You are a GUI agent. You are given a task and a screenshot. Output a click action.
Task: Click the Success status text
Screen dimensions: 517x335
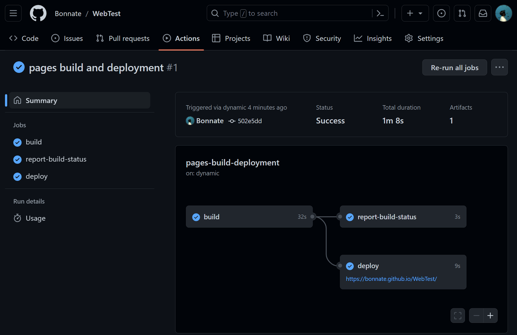coord(330,121)
